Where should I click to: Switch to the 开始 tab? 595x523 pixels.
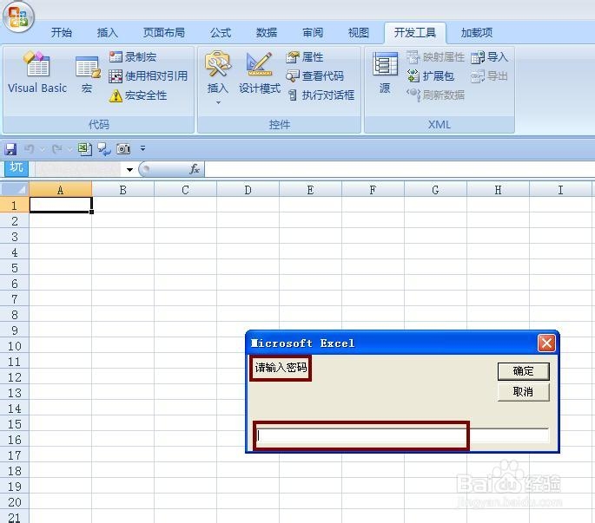pyautogui.click(x=62, y=33)
